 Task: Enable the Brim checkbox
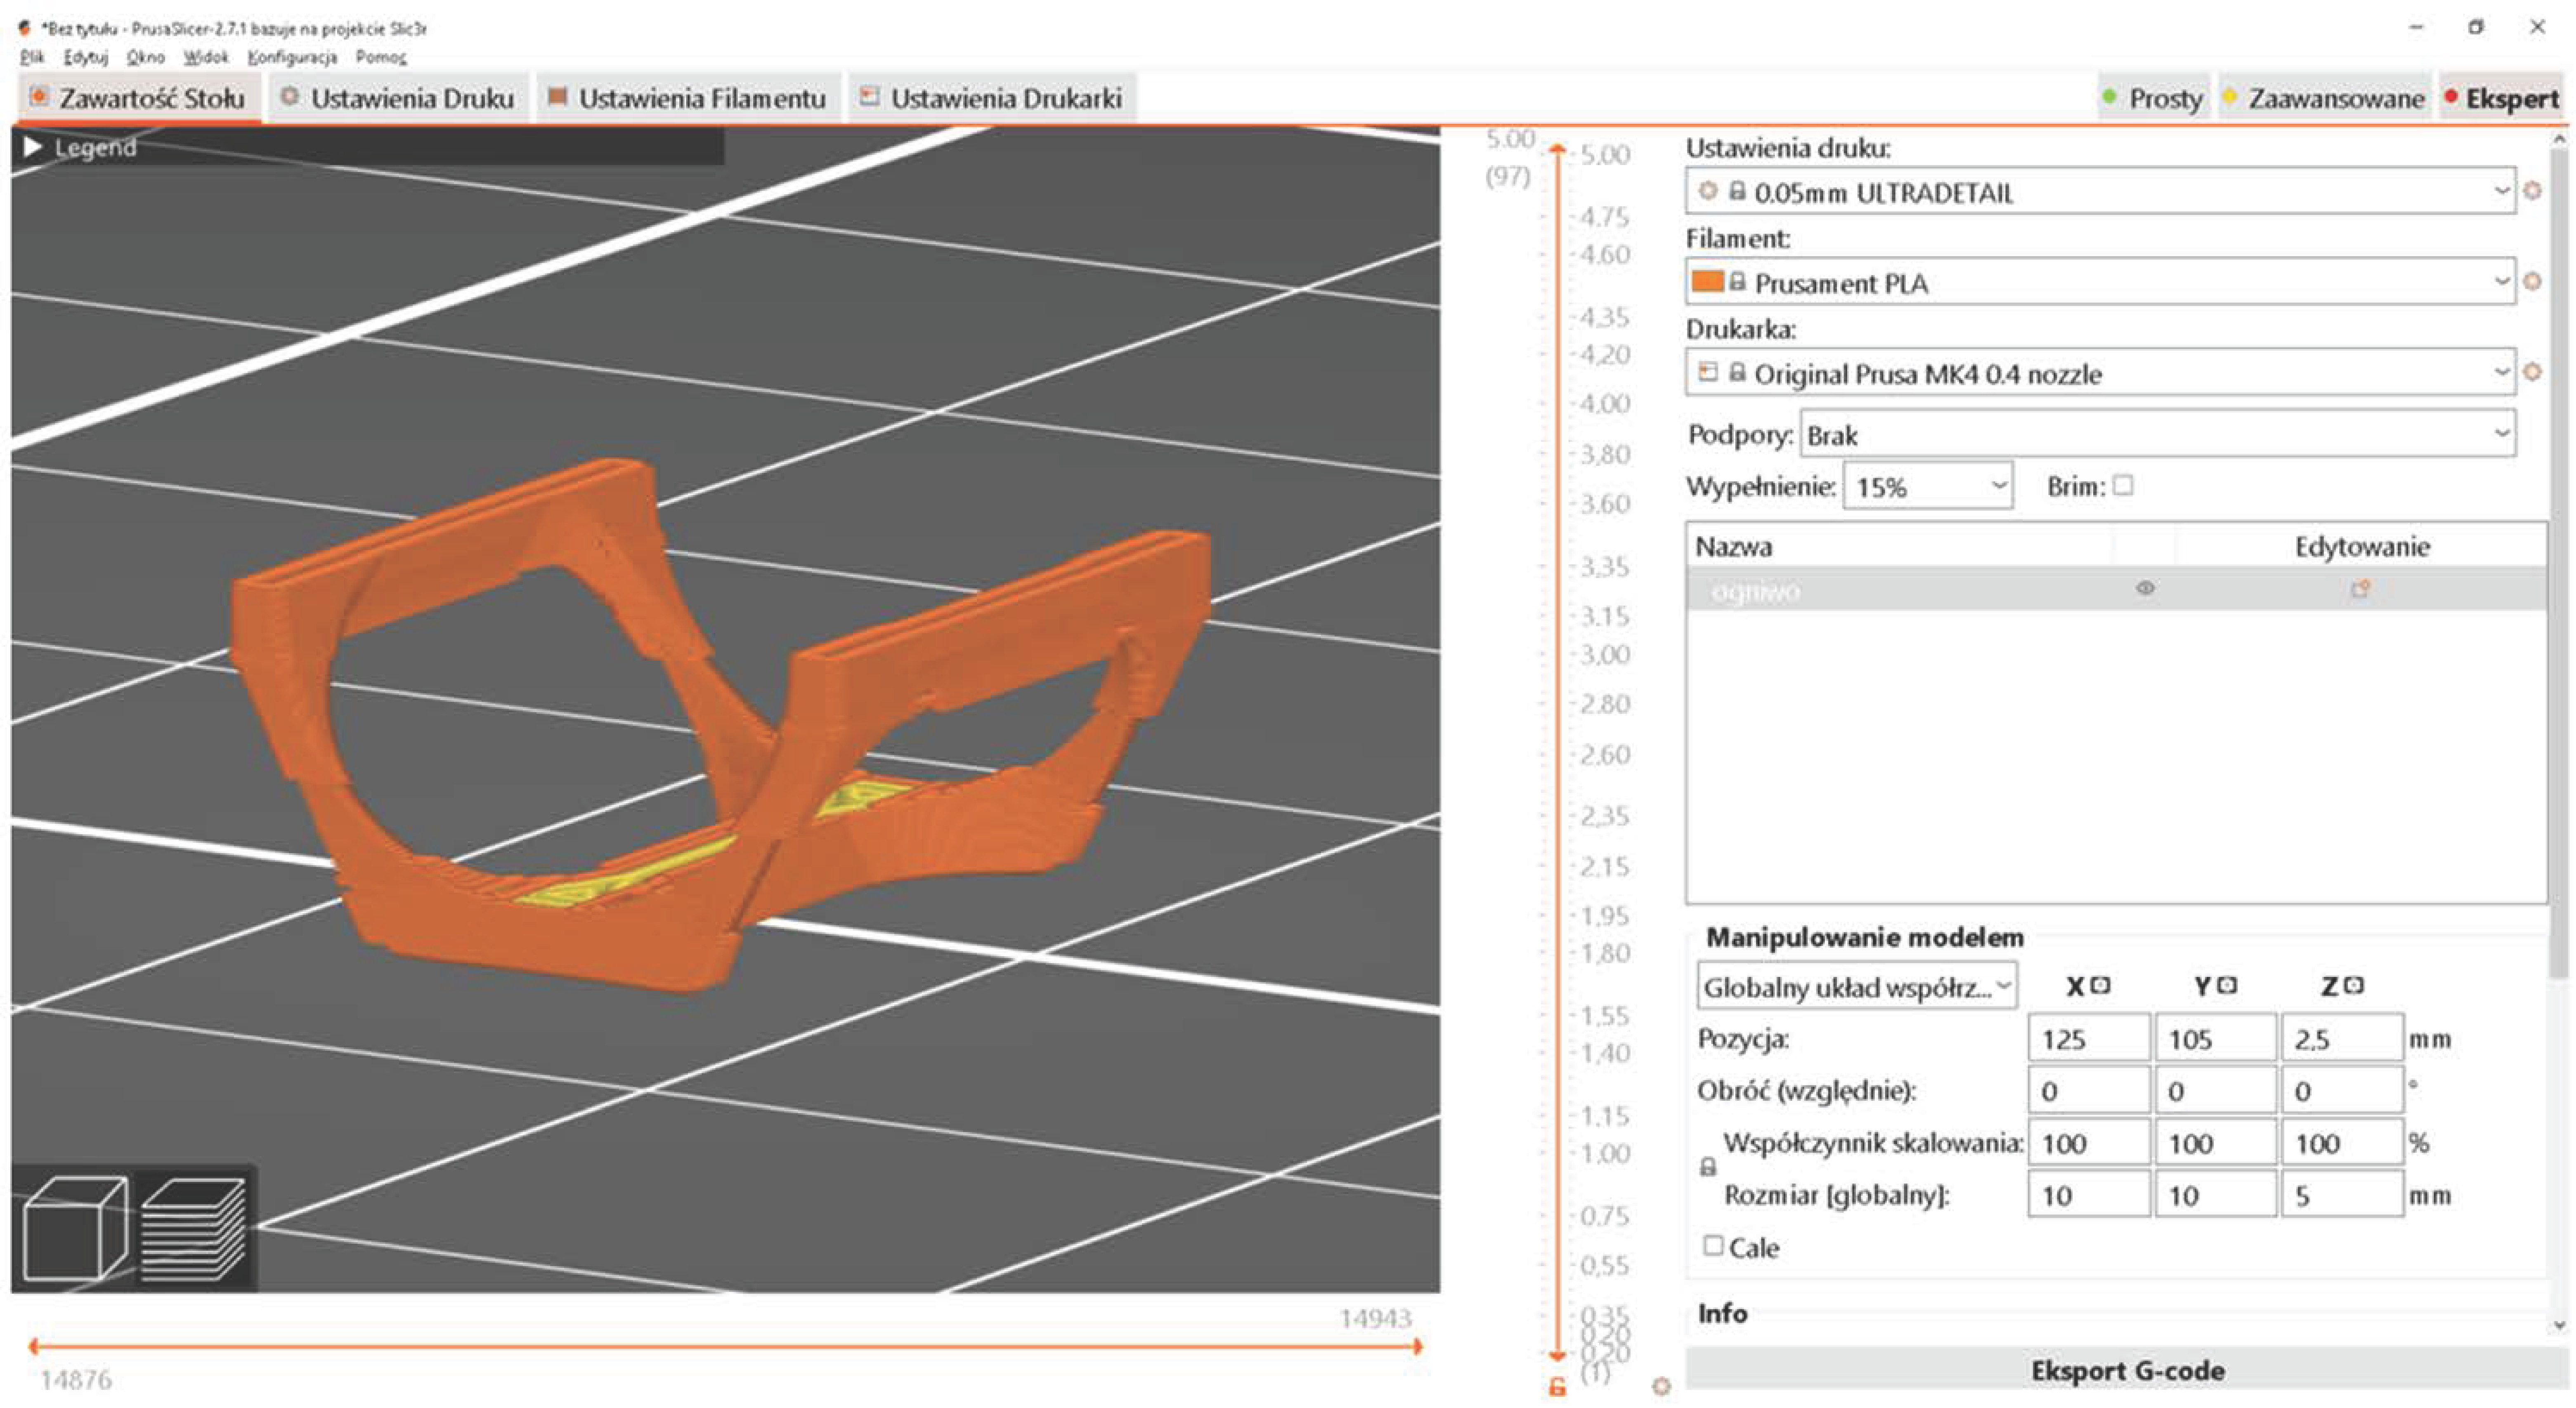pyautogui.click(x=2123, y=486)
